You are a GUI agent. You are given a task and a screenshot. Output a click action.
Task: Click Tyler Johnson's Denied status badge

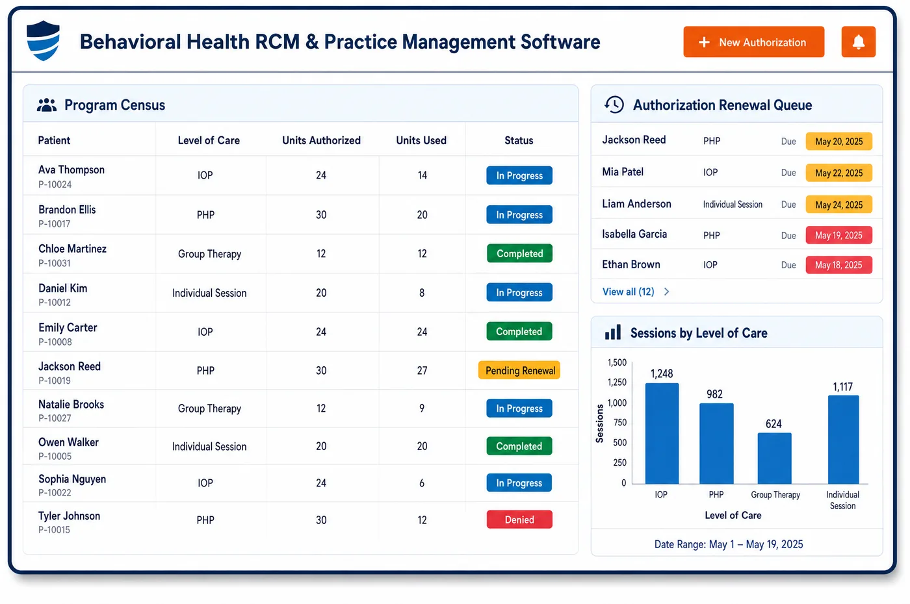[519, 520]
